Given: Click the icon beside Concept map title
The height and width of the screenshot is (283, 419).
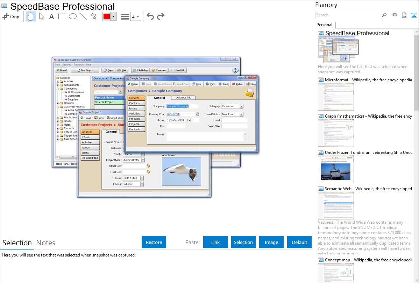Looking at the screenshot, I should 321,260.
